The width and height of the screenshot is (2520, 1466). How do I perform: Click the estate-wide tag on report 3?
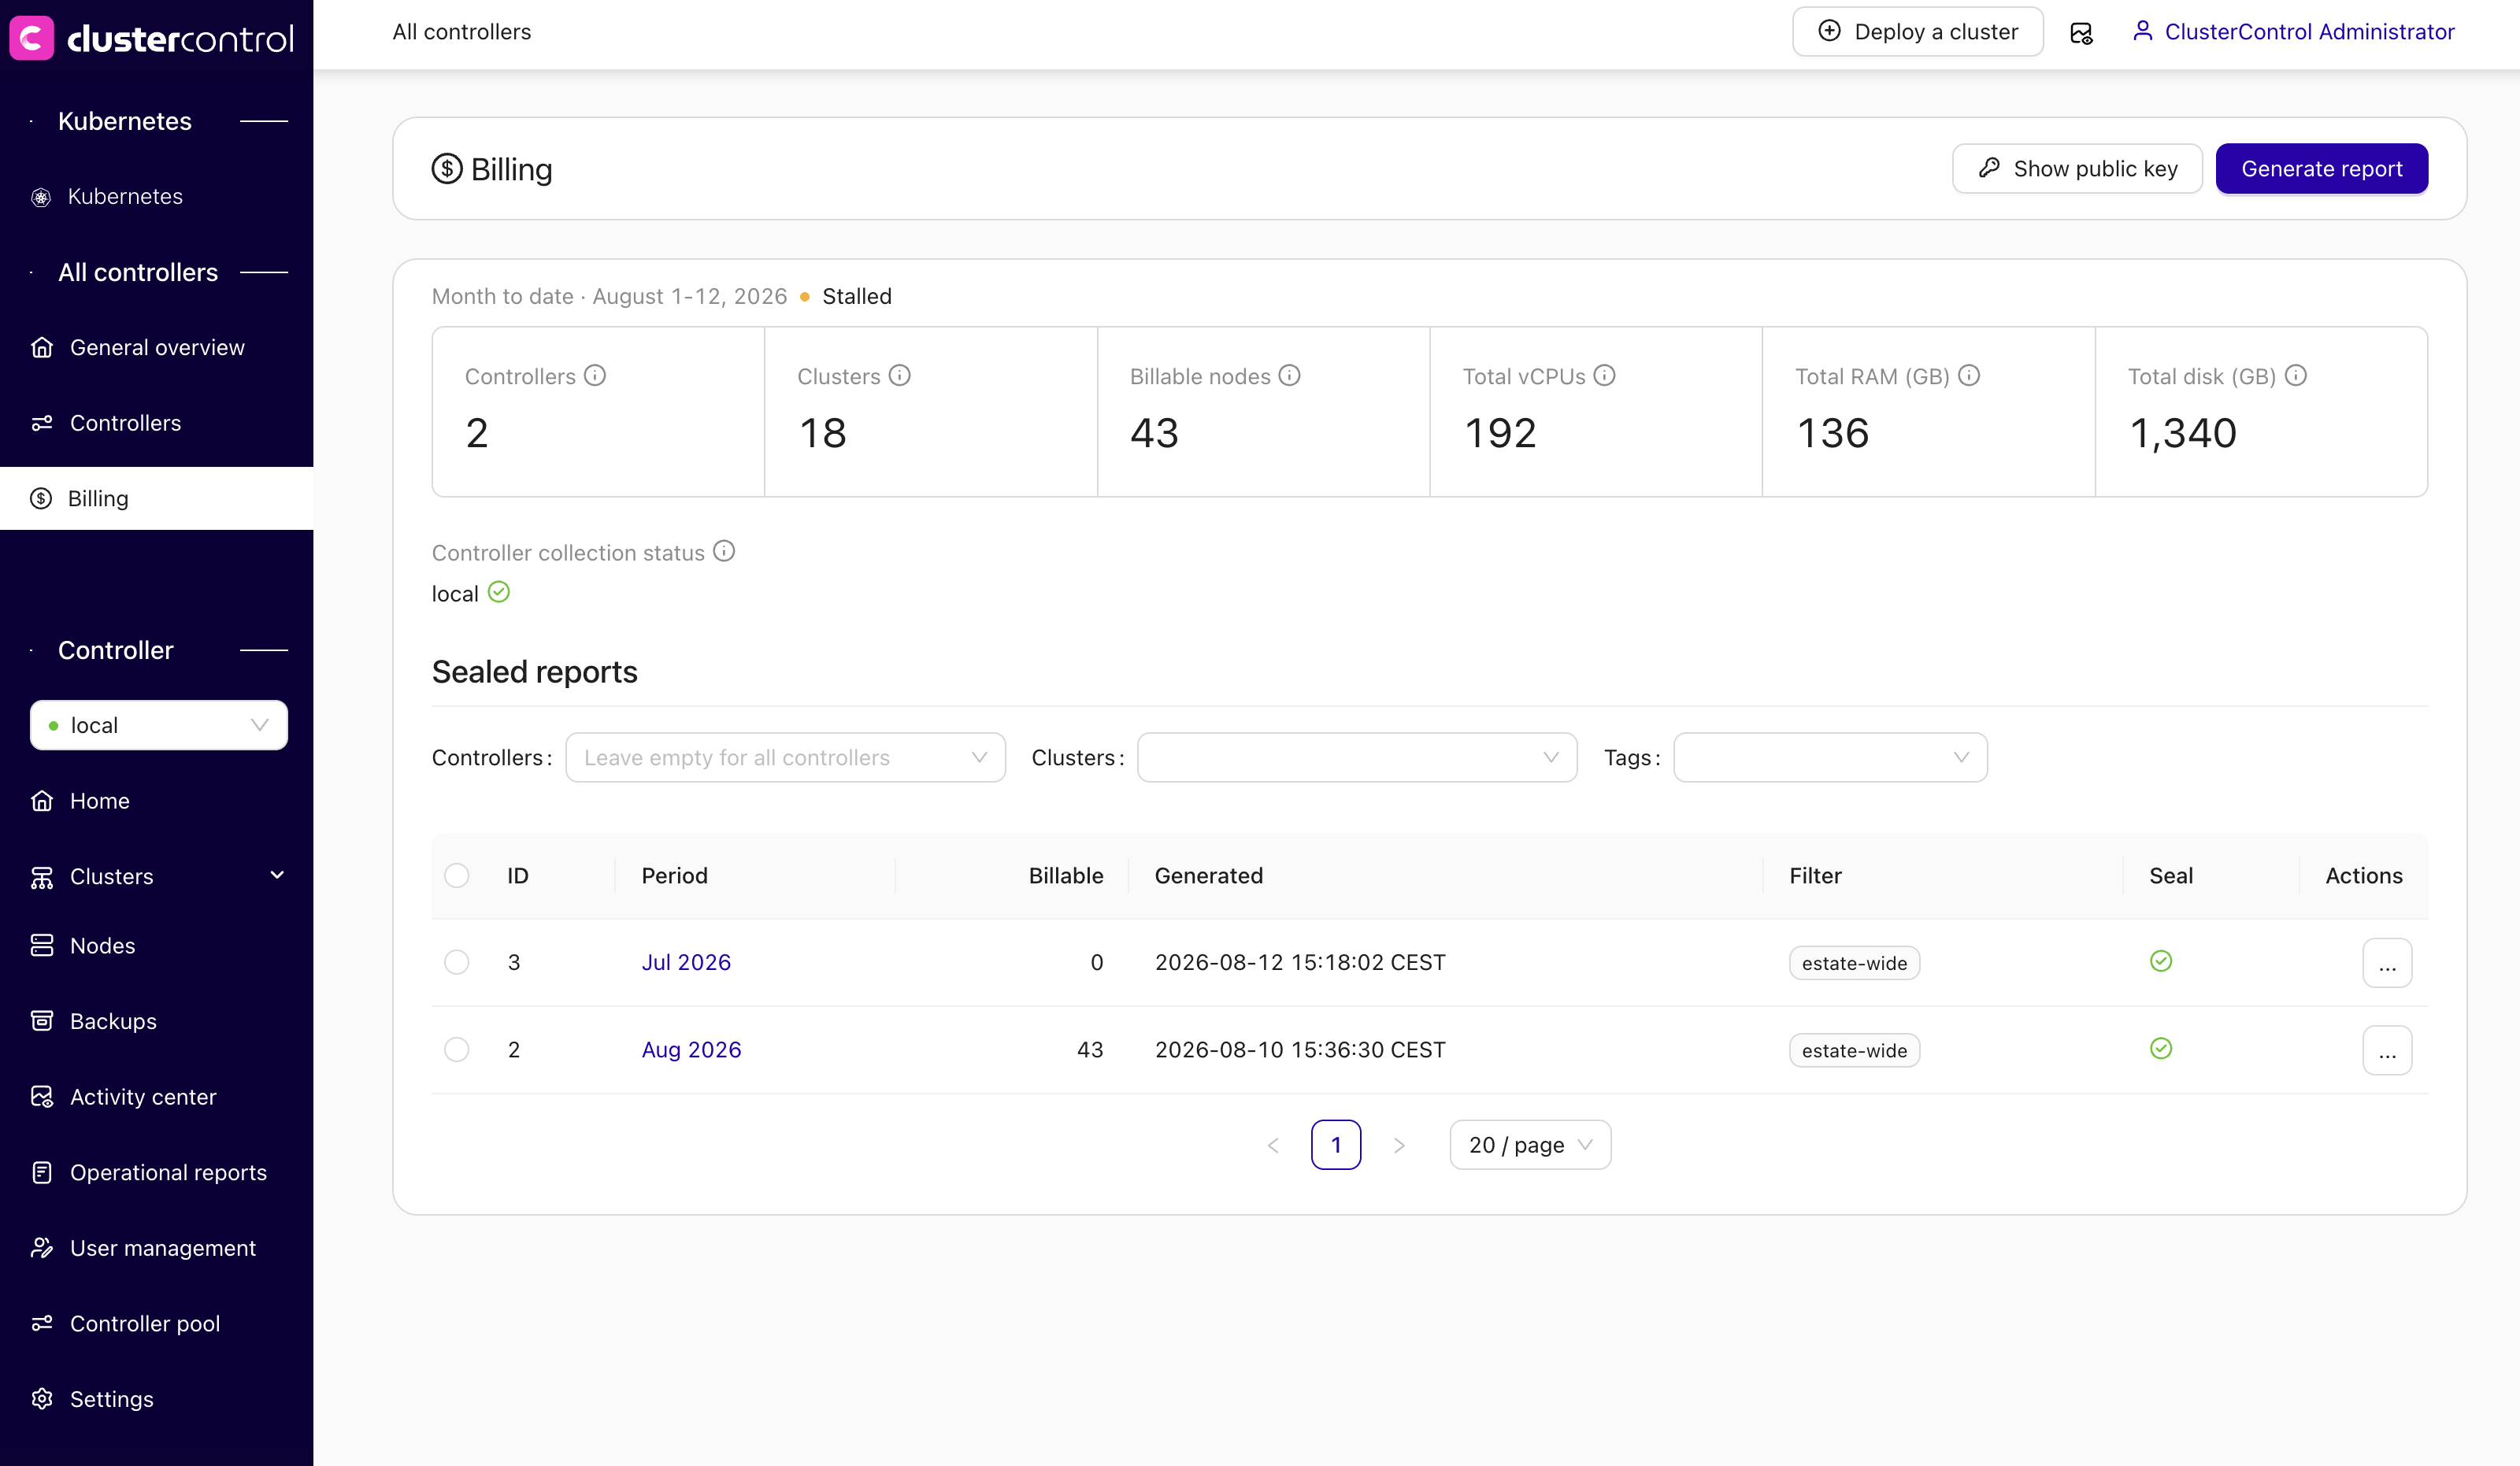coord(1854,963)
